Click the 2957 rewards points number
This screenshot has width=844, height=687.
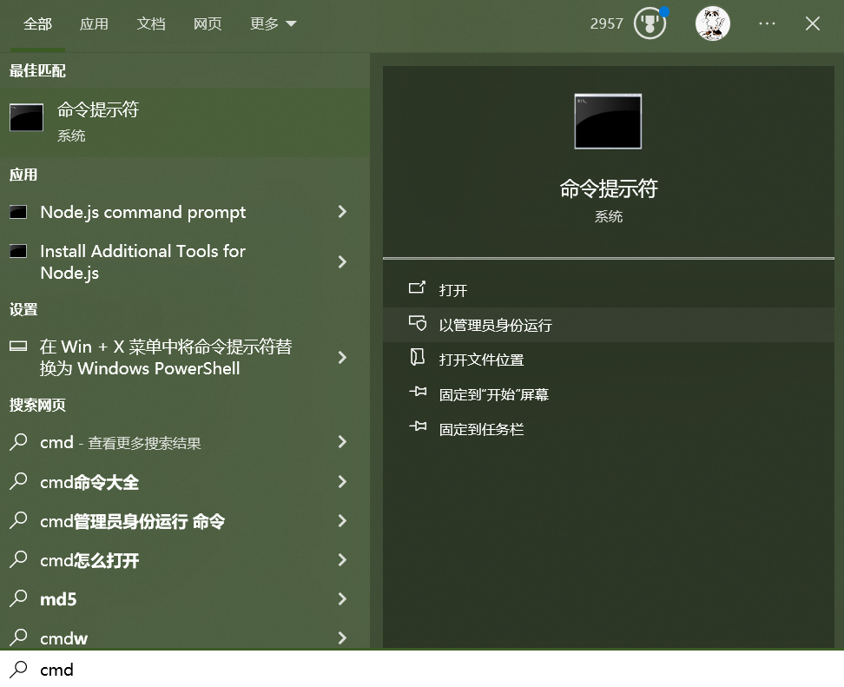point(606,23)
